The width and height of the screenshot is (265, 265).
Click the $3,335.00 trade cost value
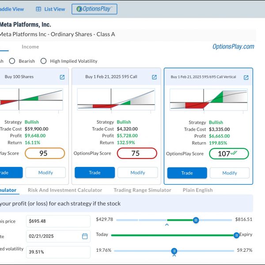pos(220,129)
